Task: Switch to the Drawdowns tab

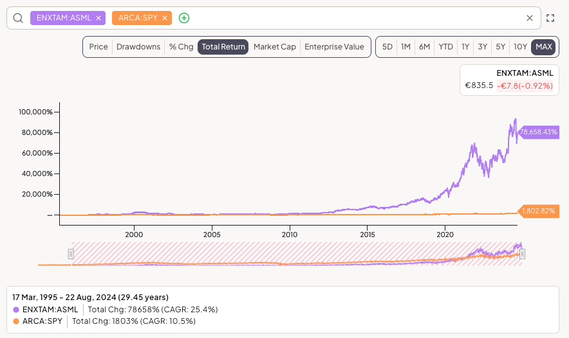Action: pos(138,47)
